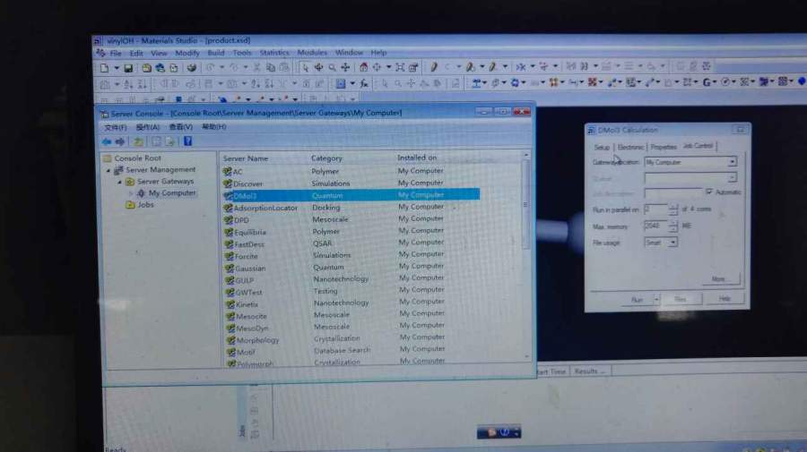The image size is (807, 452).
Task: Click the Fit to View icon
Action: coord(399,67)
